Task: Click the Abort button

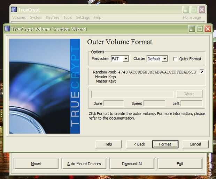Action: [x=189, y=94]
